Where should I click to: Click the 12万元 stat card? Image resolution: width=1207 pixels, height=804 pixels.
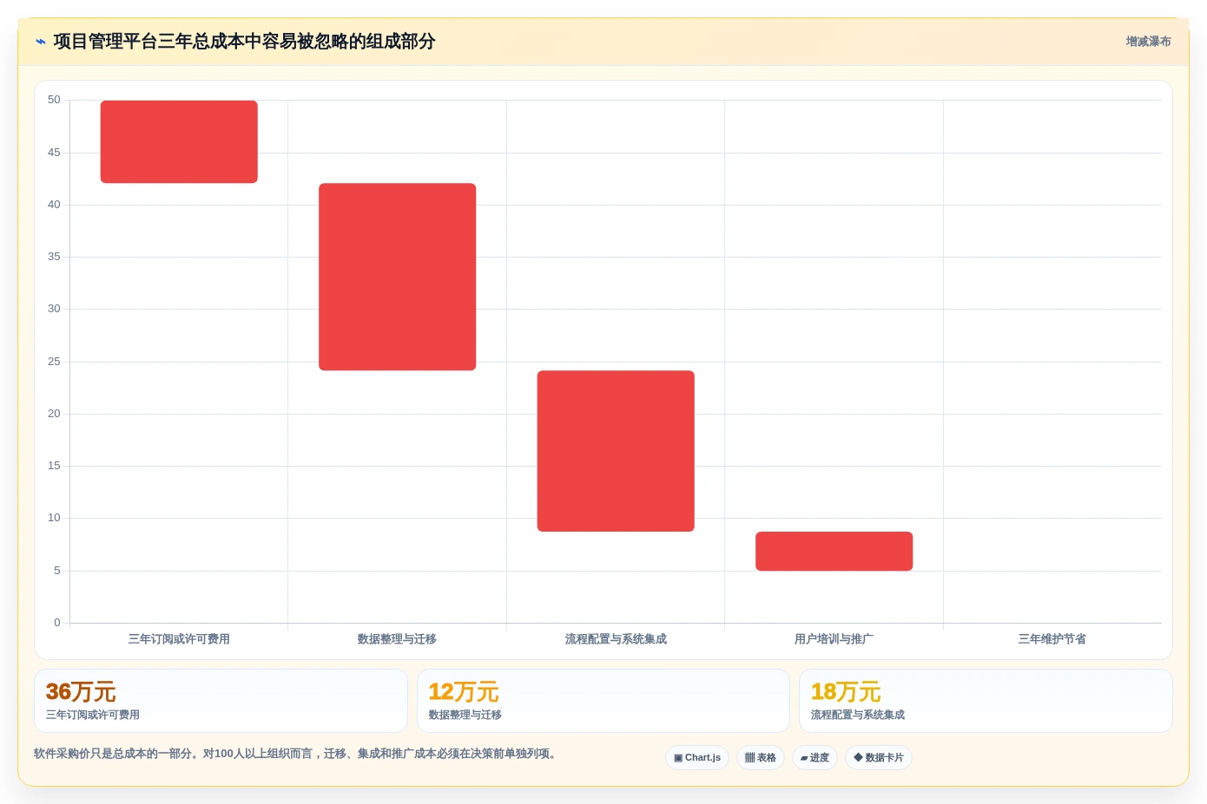point(603,701)
